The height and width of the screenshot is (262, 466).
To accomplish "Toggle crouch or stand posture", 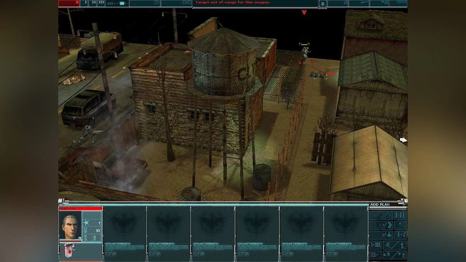I will tap(395, 255).
